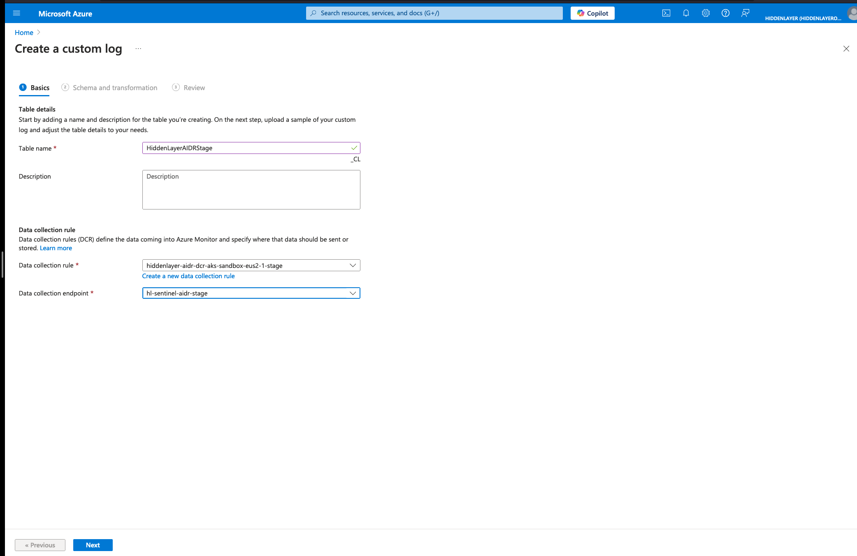Click the Copilot button
The image size is (857, 556).
[x=592, y=13]
